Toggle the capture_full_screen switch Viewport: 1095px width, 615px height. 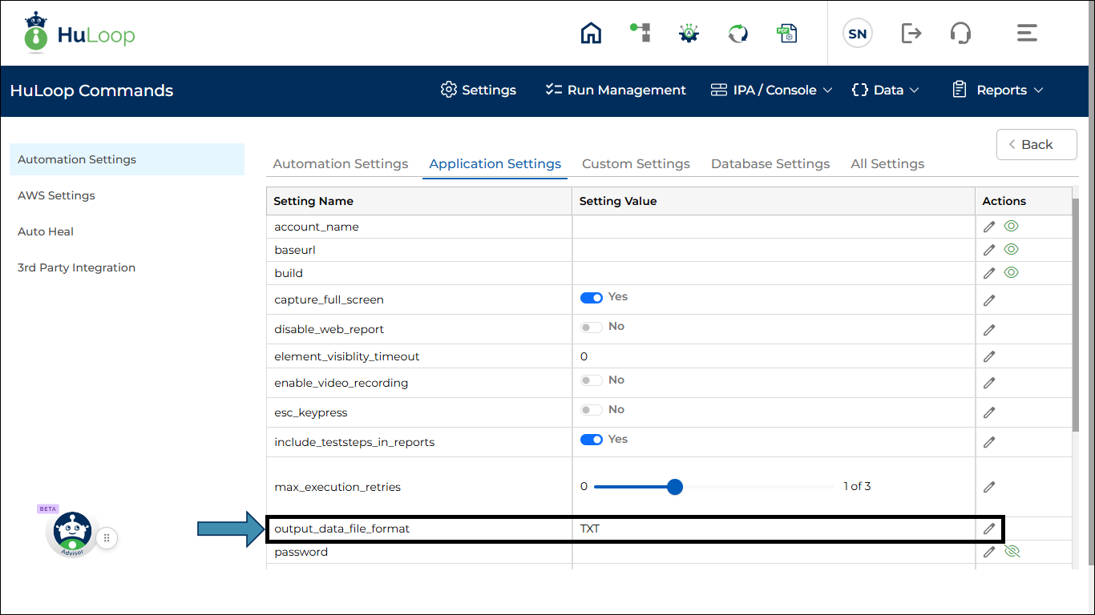coord(592,298)
